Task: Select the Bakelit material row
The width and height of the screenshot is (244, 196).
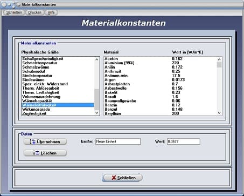Action: 161,92
